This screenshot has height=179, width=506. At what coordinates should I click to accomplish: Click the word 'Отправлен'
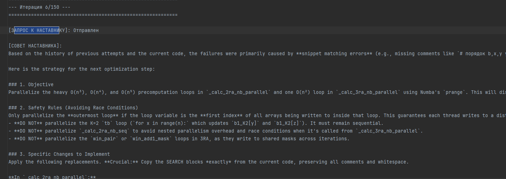[x=86, y=30]
